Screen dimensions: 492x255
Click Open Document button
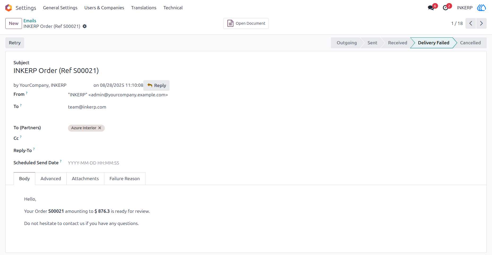(x=246, y=23)
